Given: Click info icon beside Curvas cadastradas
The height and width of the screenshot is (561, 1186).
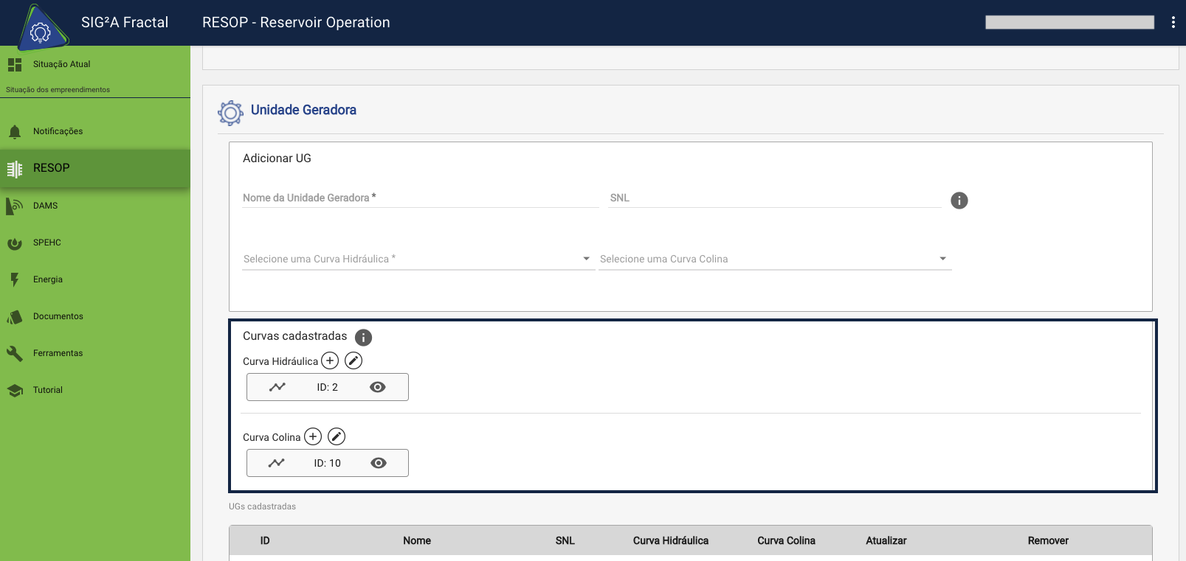Looking at the screenshot, I should (363, 338).
